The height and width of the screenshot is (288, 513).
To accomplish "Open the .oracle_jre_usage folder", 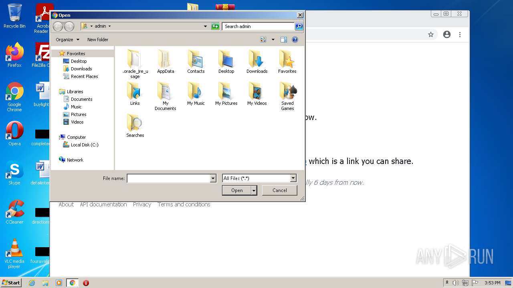I will pyautogui.click(x=135, y=64).
